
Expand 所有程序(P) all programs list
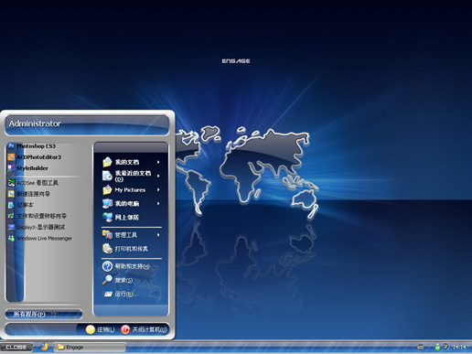click(x=44, y=314)
